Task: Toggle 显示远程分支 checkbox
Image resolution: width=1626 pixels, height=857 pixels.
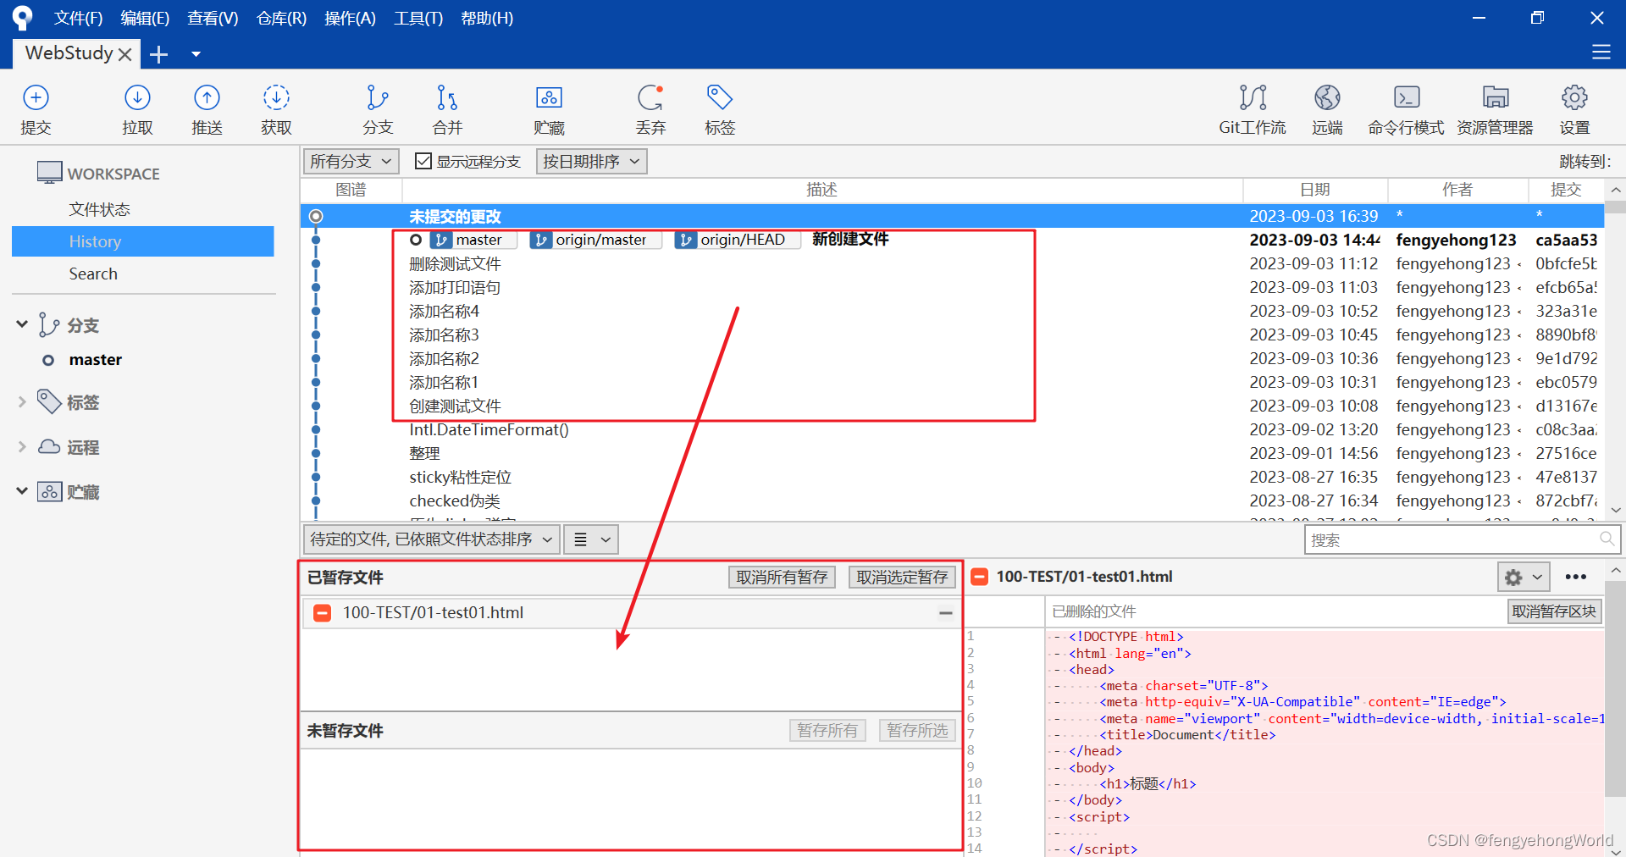Action: click(423, 161)
